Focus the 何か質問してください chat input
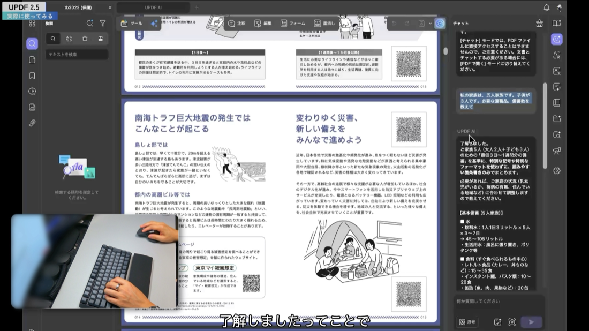 pyautogui.click(x=499, y=302)
